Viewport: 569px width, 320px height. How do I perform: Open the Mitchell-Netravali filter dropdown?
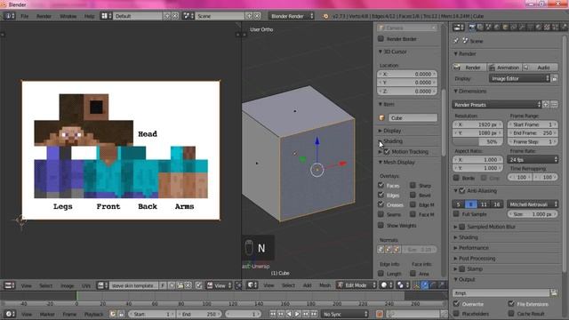pyautogui.click(x=533, y=204)
